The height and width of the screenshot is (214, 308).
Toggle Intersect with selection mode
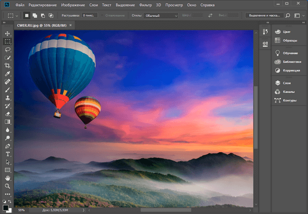(x=51, y=15)
